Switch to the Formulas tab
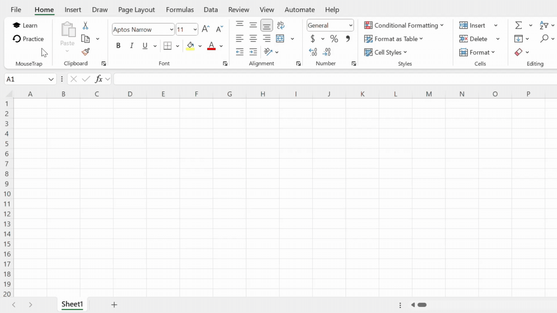The image size is (557, 313). coord(180,10)
